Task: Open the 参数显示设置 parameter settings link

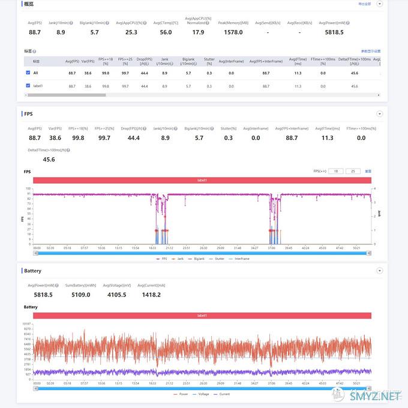Action: [x=371, y=51]
